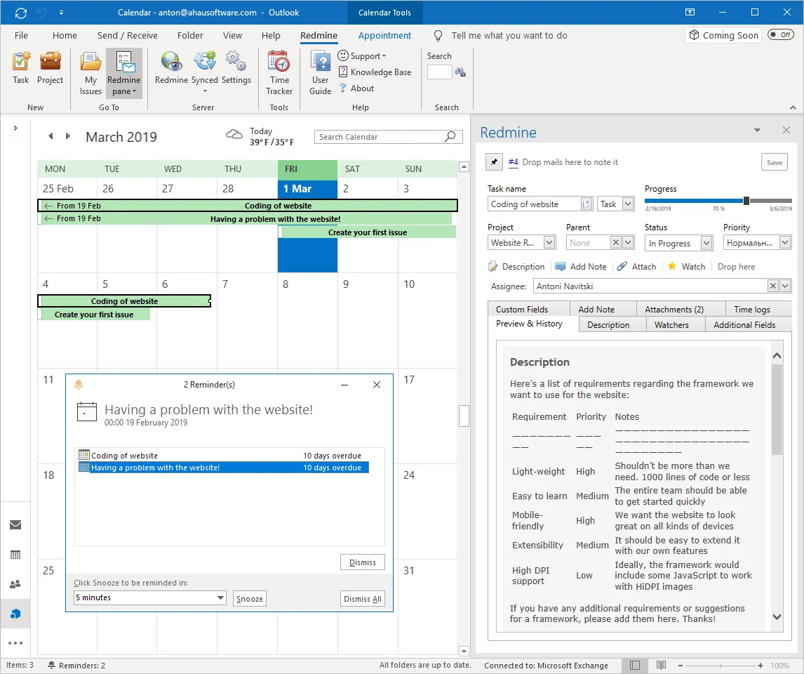
Task: Collapse the ribbon with the chevron
Action: [793, 107]
